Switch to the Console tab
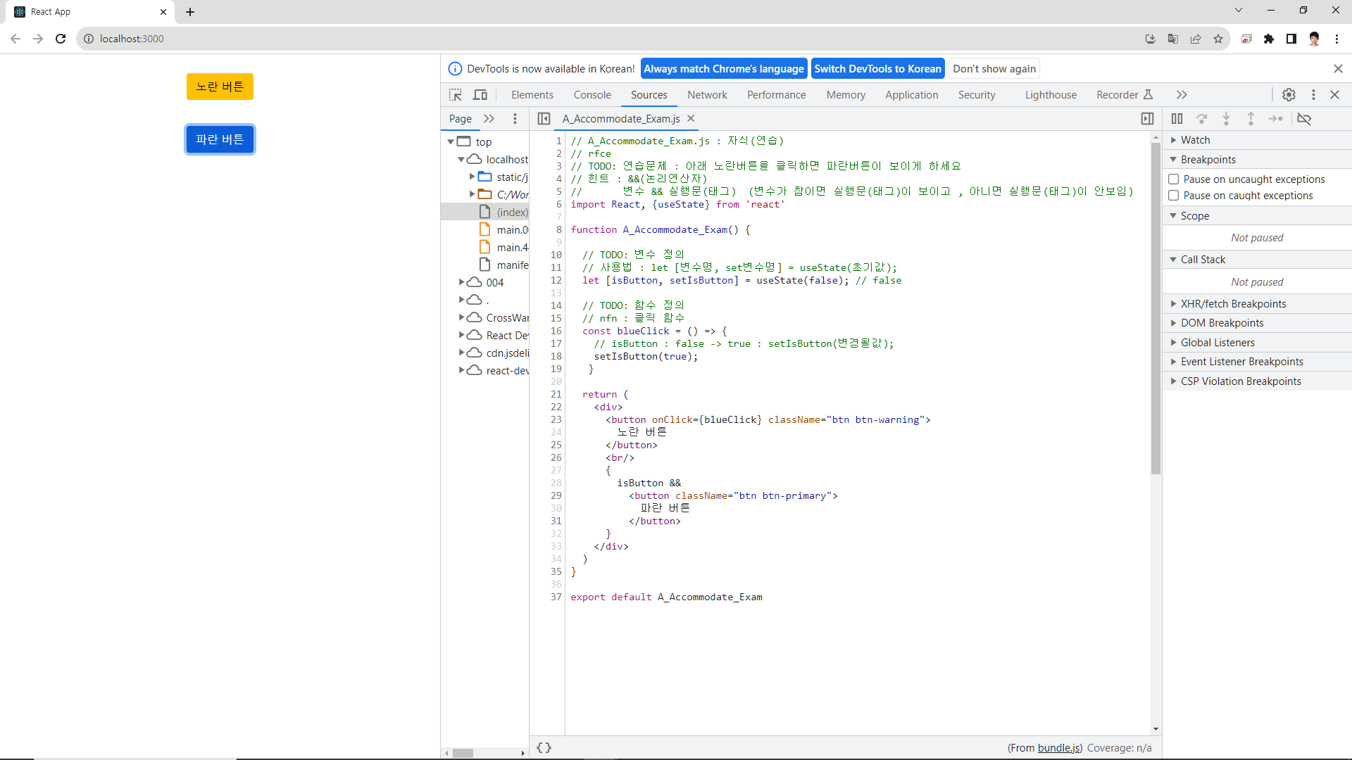The image size is (1352, 760). click(591, 95)
